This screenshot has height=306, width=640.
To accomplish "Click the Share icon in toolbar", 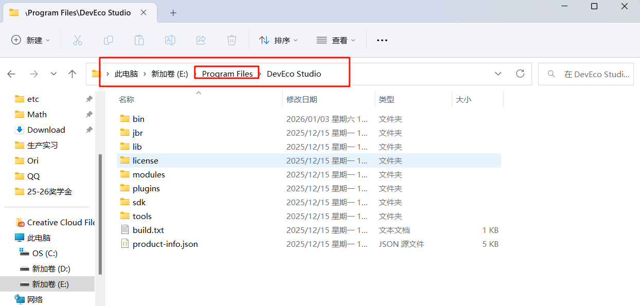I will [201, 40].
